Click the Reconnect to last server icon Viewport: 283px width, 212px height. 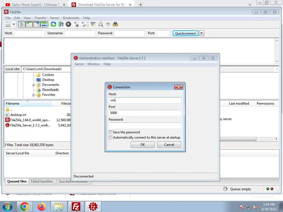coord(83,24)
